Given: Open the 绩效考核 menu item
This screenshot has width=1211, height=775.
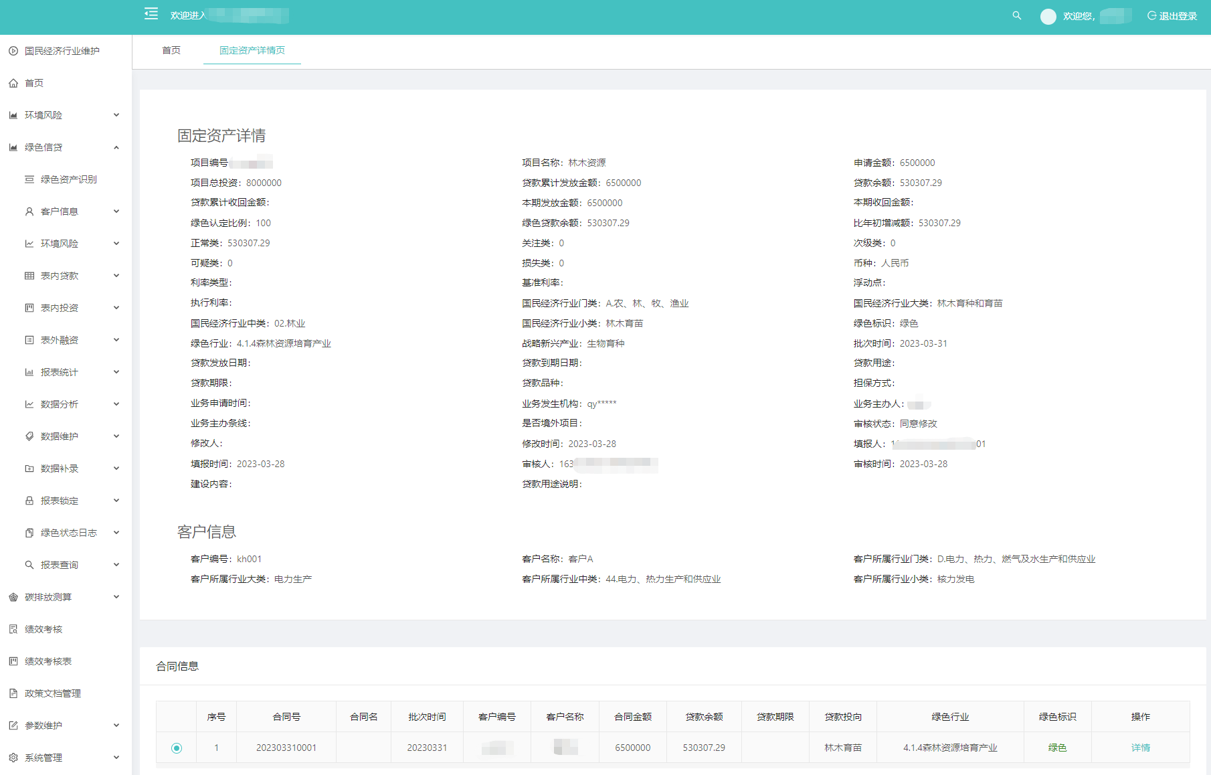Looking at the screenshot, I should [43, 629].
